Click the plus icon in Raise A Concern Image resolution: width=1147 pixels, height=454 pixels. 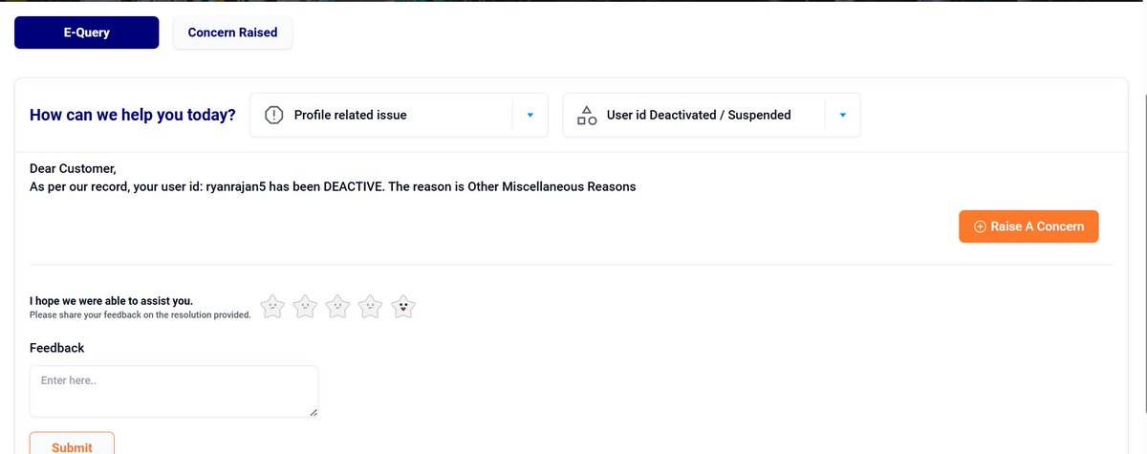(x=980, y=227)
